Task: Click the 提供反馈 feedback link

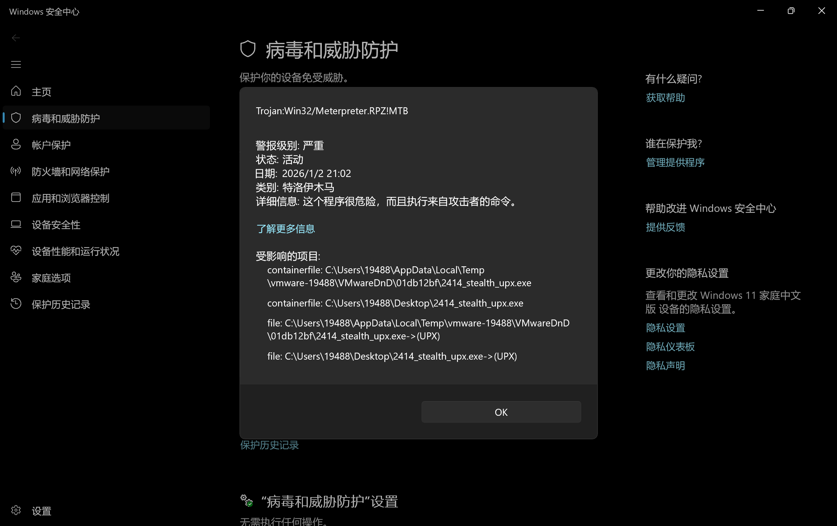Action: (x=665, y=227)
